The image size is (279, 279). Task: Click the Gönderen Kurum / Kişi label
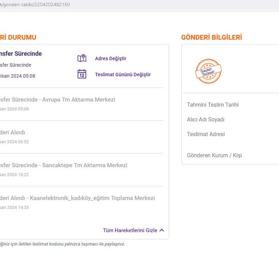tap(214, 155)
